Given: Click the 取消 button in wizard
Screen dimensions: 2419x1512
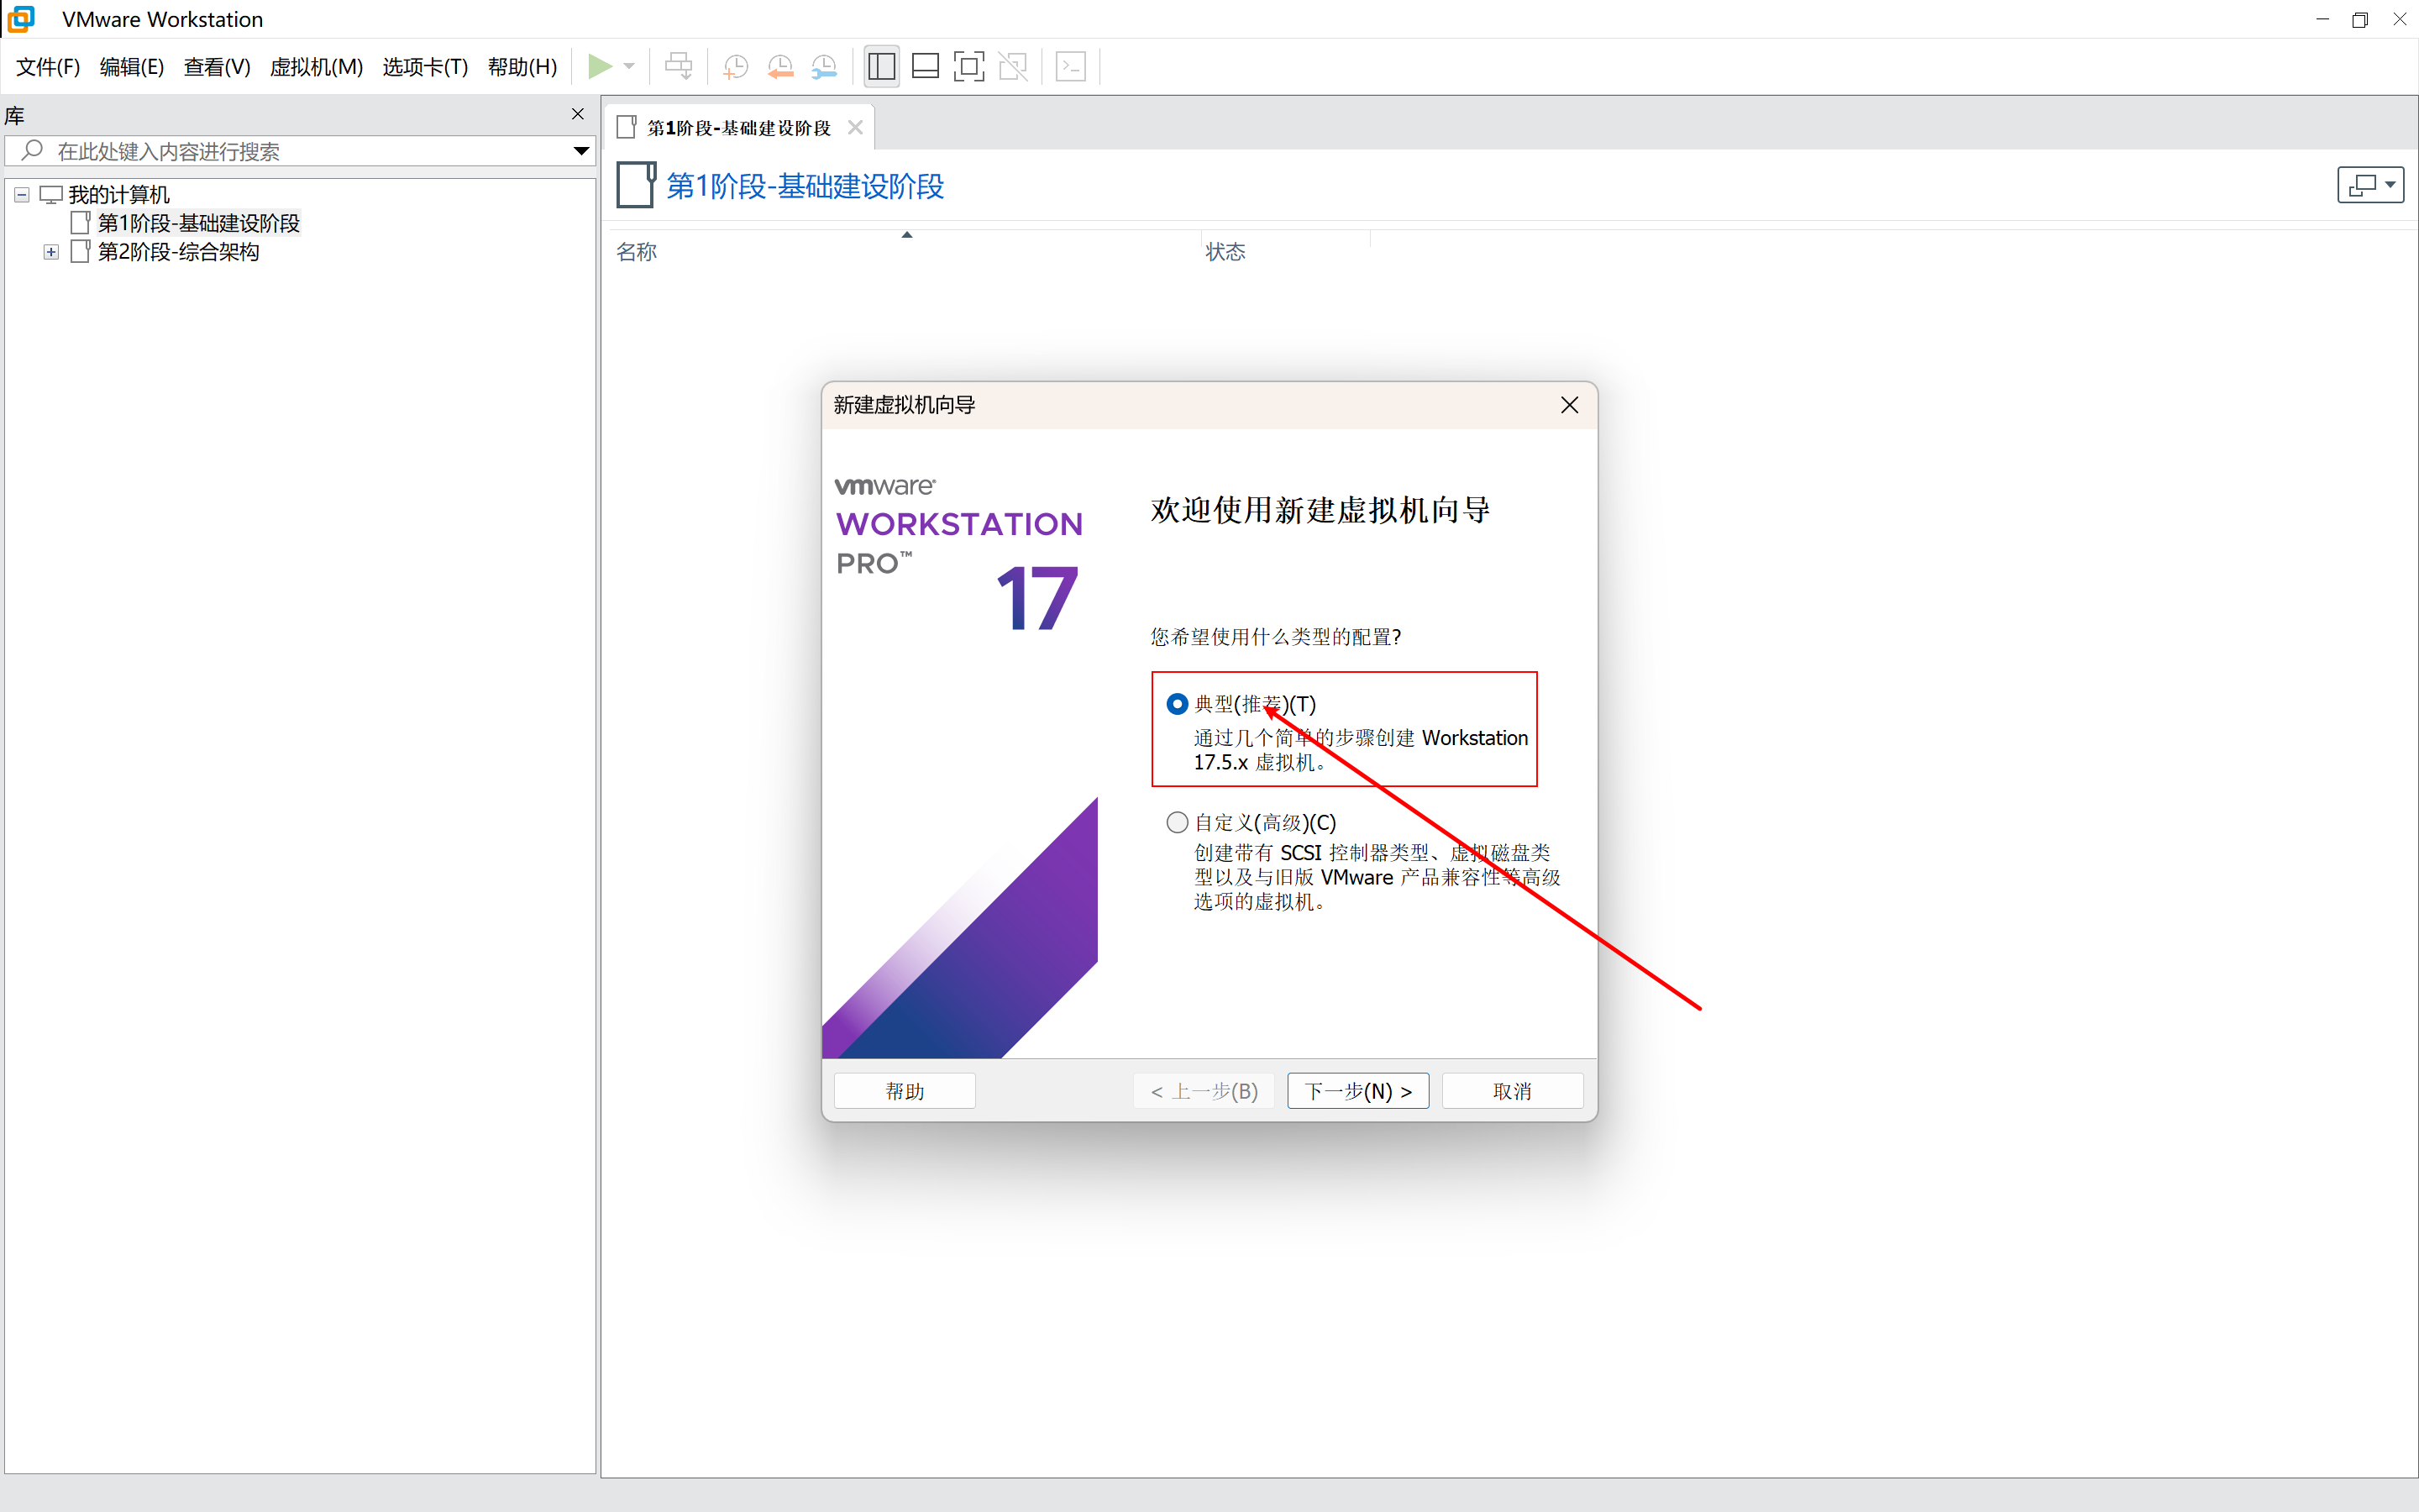Looking at the screenshot, I should 1511,1091.
